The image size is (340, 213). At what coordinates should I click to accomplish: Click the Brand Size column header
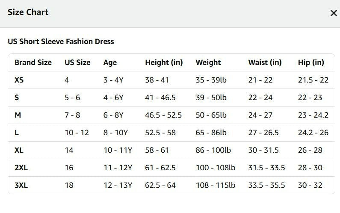coord(33,62)
